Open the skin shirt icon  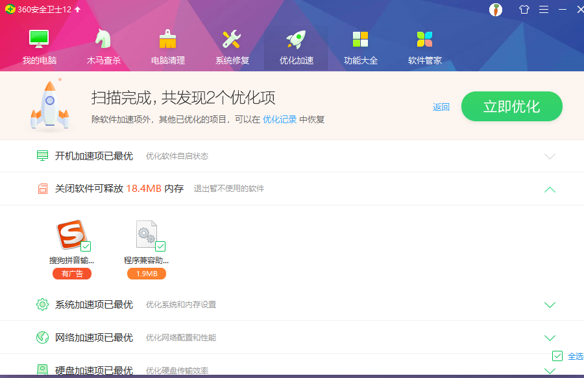(x=524, y=9)
